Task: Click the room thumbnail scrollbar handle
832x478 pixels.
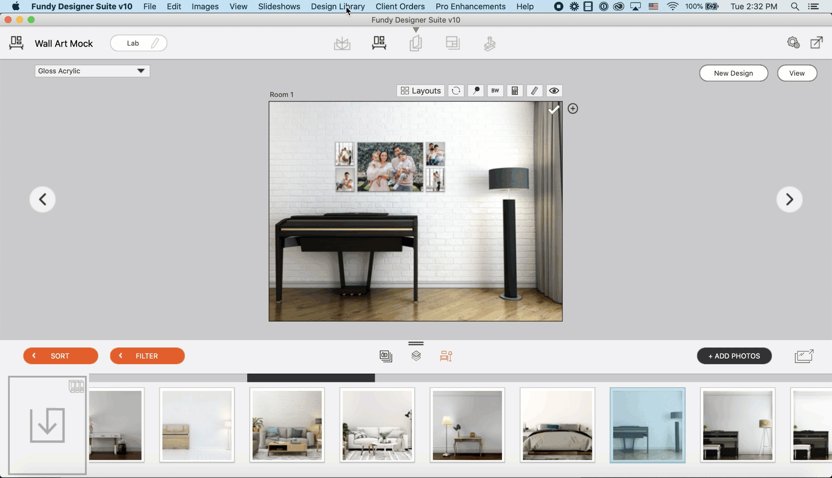Action: coord(311,378)
